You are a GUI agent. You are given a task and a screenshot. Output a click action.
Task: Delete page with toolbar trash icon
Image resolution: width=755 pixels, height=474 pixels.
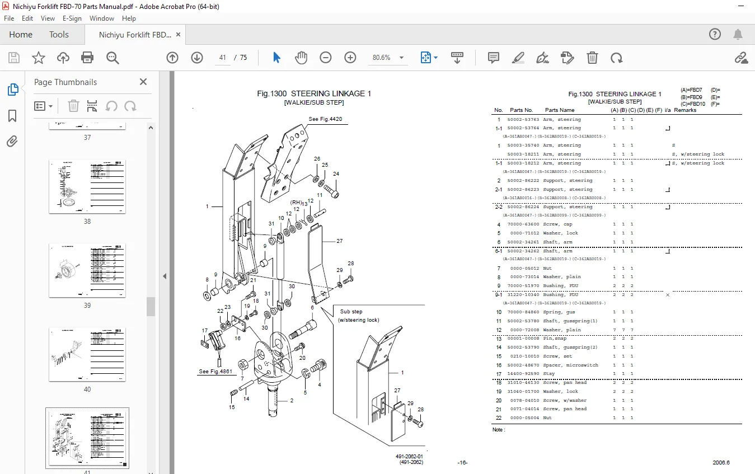pyautogui.click(x=592, y=58)
